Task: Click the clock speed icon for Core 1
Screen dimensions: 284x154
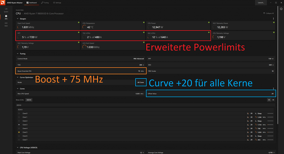Action: click(x=256, y=117)
